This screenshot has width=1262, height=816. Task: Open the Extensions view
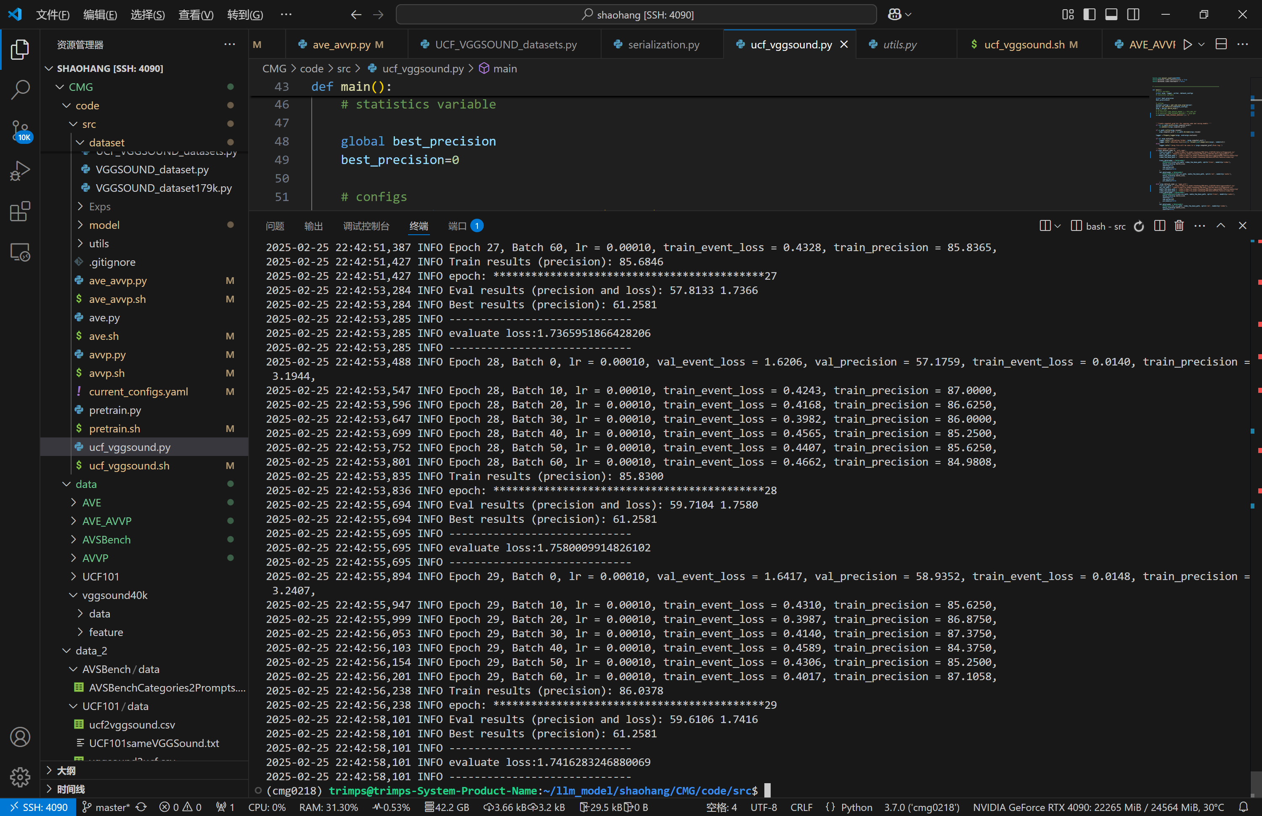click(x=20, y=212)
